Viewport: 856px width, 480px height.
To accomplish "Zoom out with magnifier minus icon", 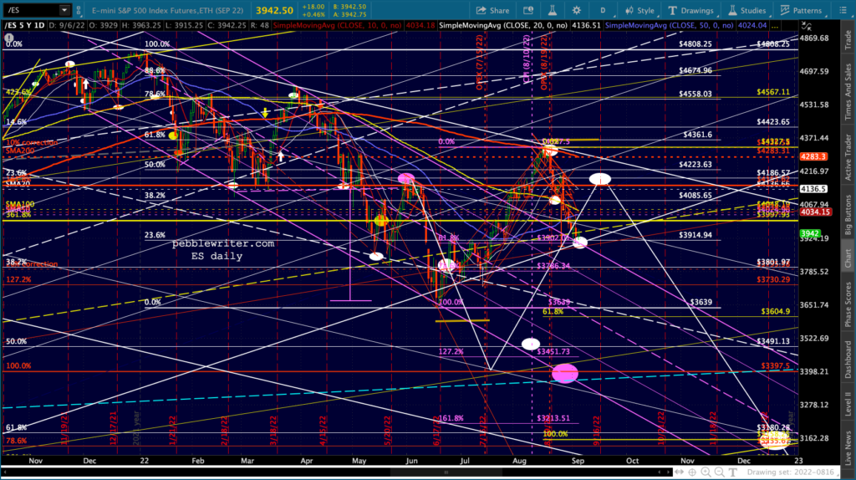I will click(720, 472).
